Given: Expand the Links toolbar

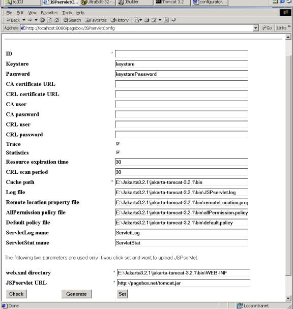Looking at the screenshot, I should (x=284, y=28).
